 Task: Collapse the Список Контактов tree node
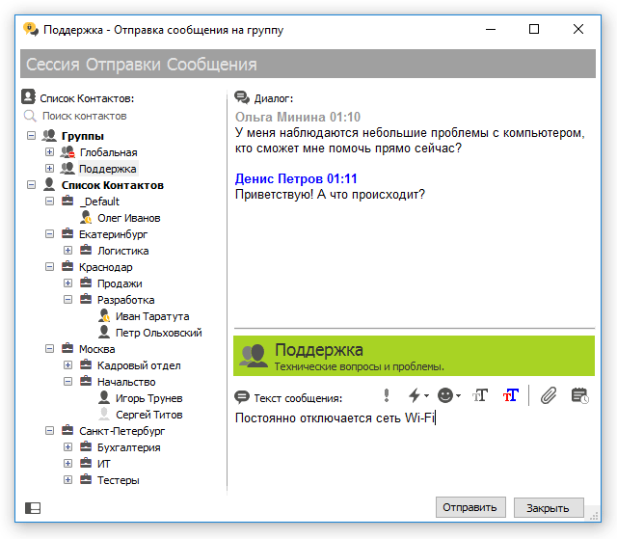(x=31, y=184)
